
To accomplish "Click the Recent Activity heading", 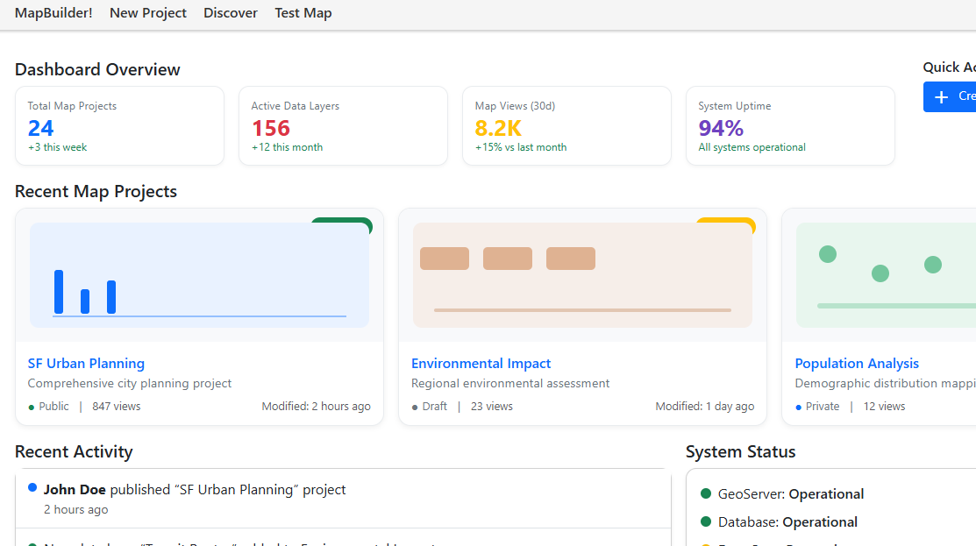I will 74,451.
